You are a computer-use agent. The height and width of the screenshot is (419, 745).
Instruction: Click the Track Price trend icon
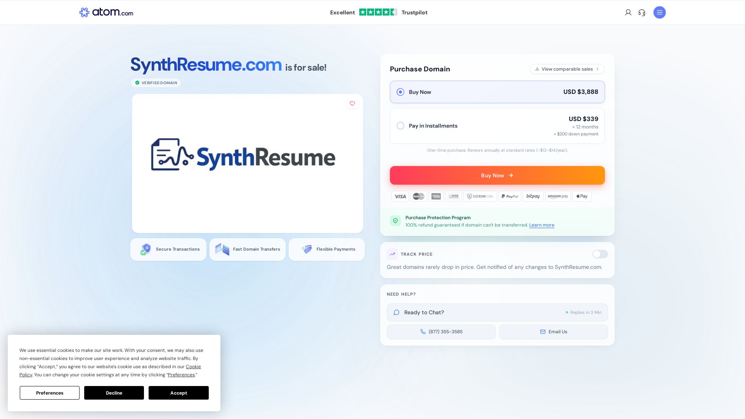(x=392, y=254)
